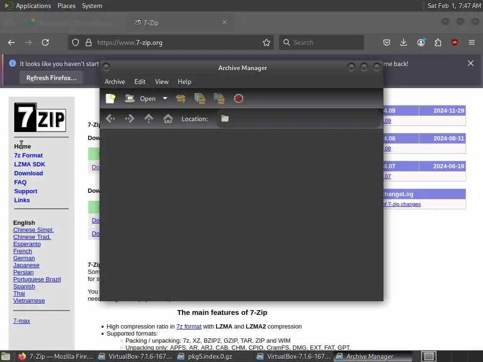The height and width of the screenshot is (362, 483).
Task: Open the Help menu in Archive Manager
Action: (x=184, y=82)
